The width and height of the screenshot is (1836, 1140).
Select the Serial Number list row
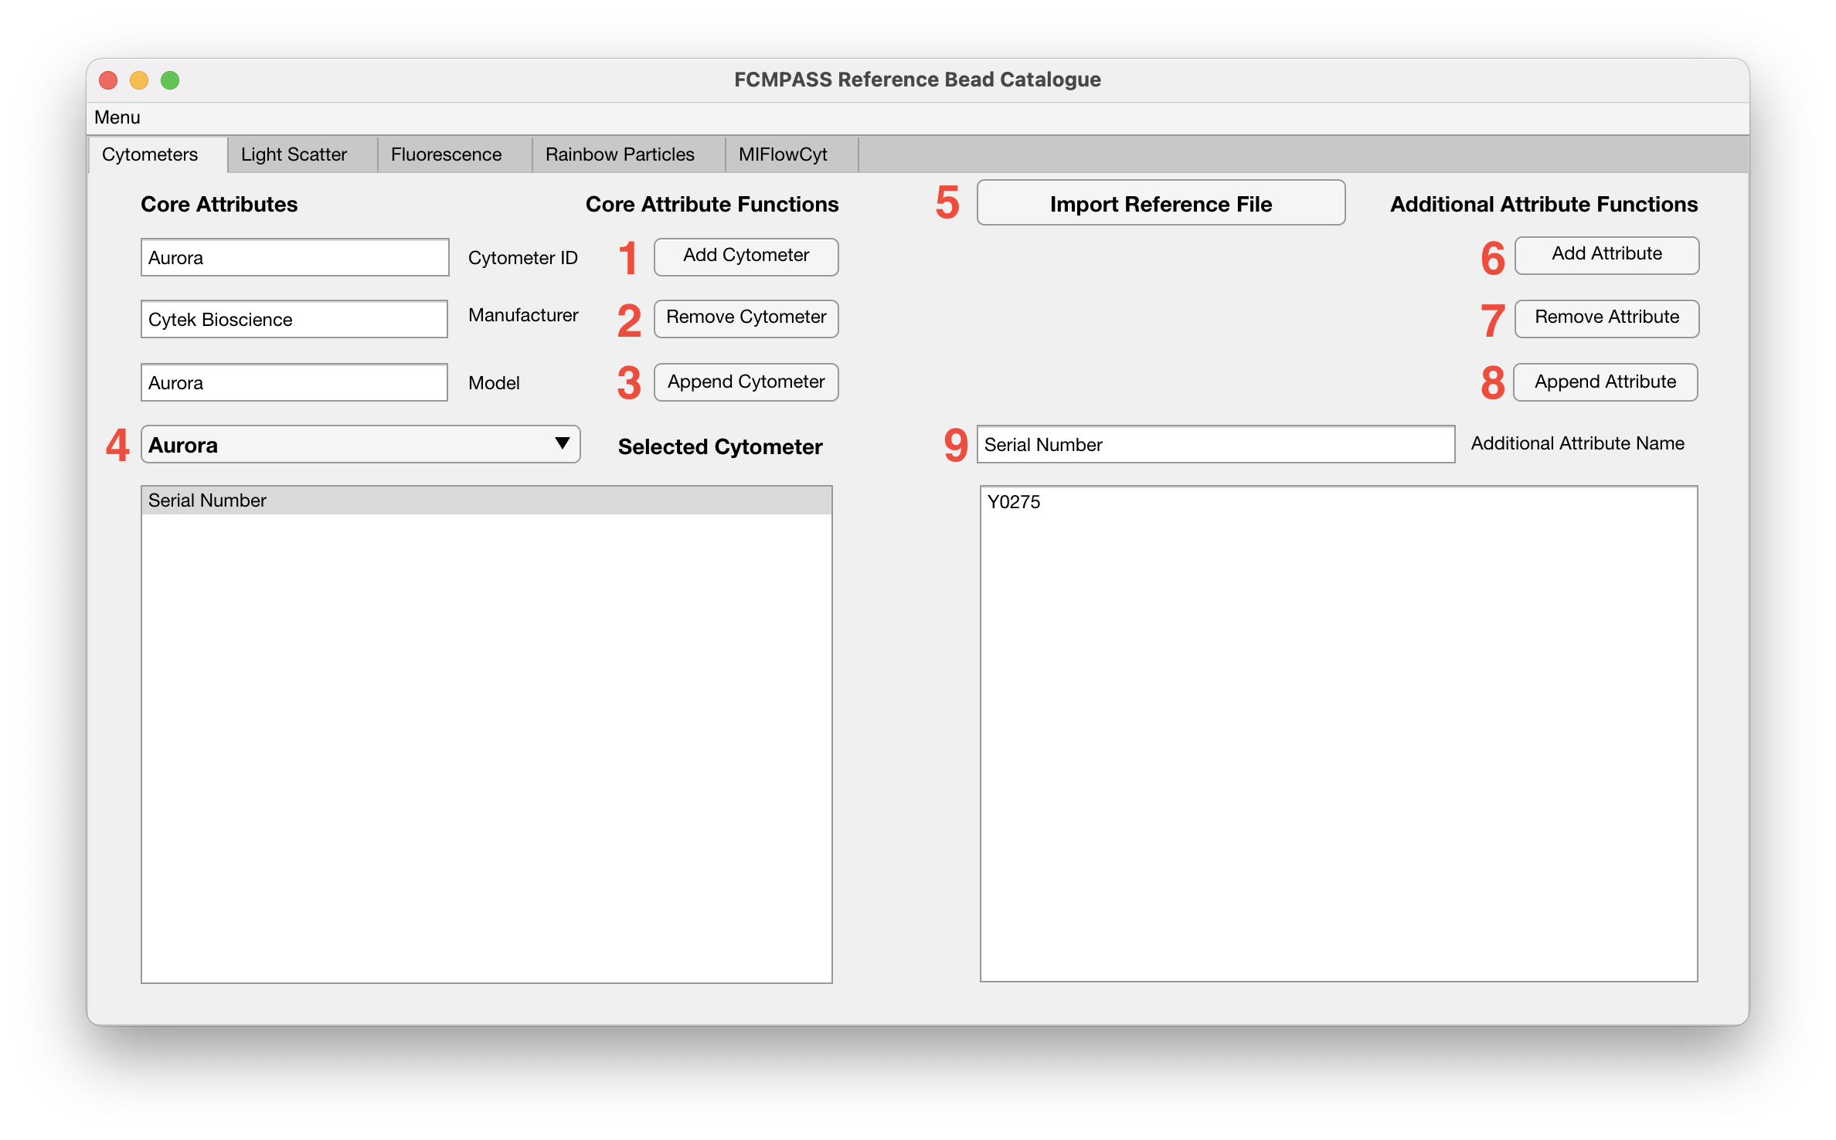point(487,500)
